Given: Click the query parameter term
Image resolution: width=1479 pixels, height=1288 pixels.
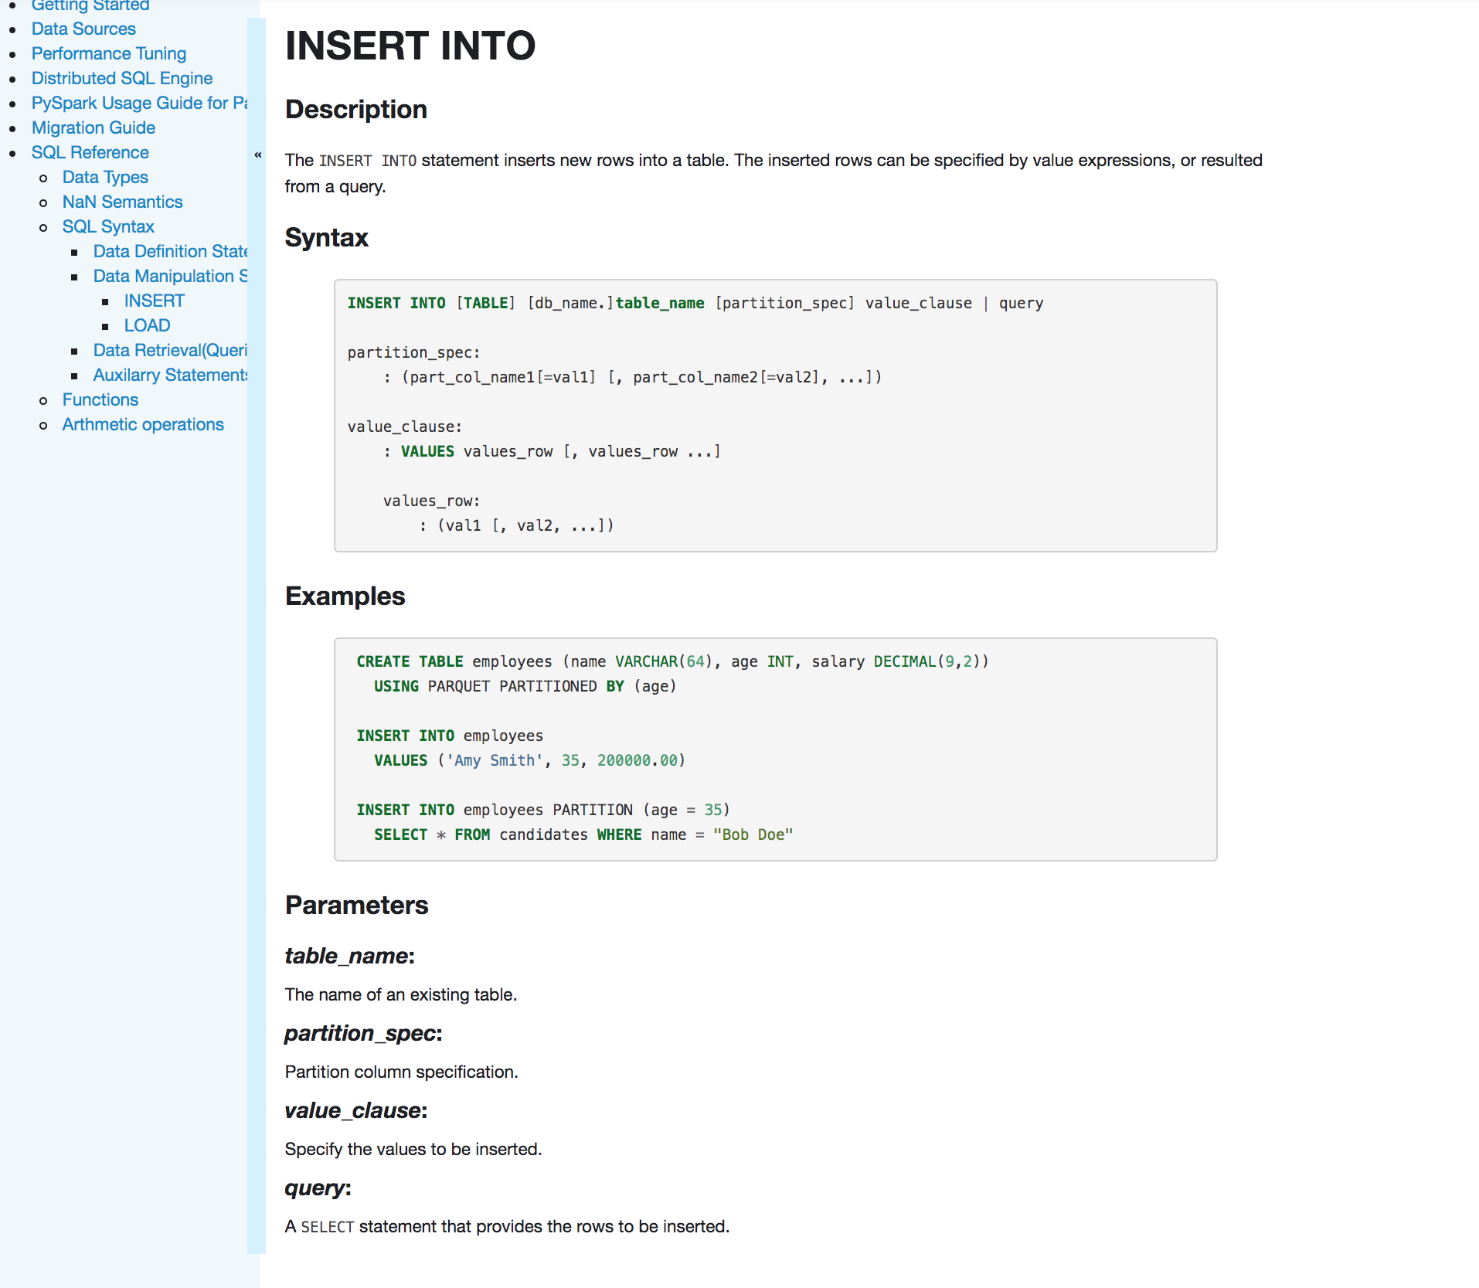Looking at the screenshot, I should coord(318,1188).
